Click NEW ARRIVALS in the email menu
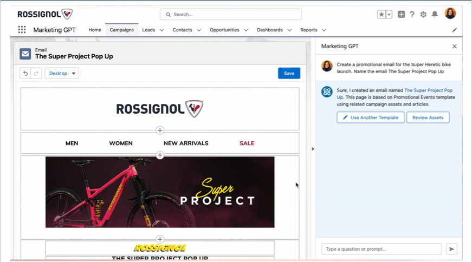 pos(186,143)
